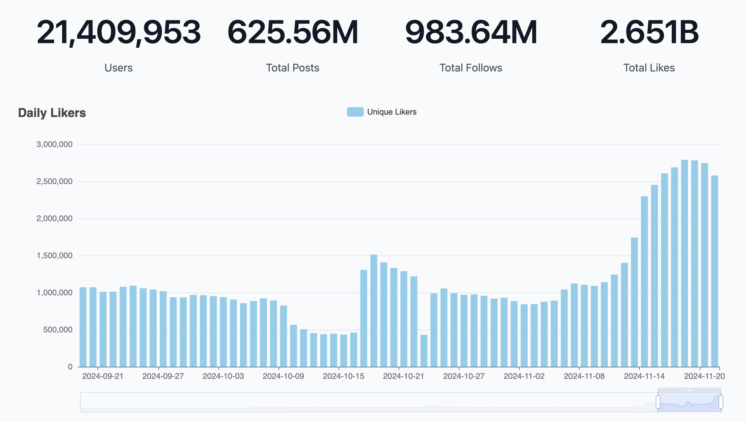The width and height of the screenshot is (746, 422).
Task: Click the selected range window in the zoom slider
Action: pos(689,402)
